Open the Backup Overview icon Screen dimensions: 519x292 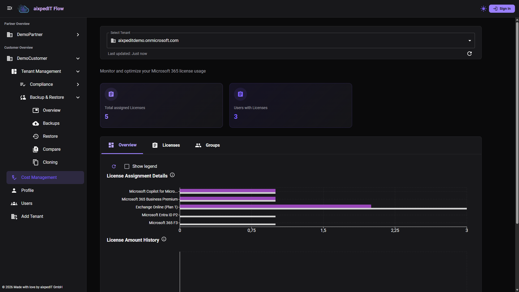[36, 110]
